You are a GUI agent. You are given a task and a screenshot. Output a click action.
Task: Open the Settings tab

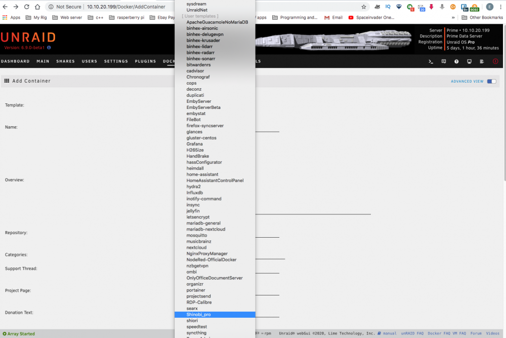[x=116, y=61]
